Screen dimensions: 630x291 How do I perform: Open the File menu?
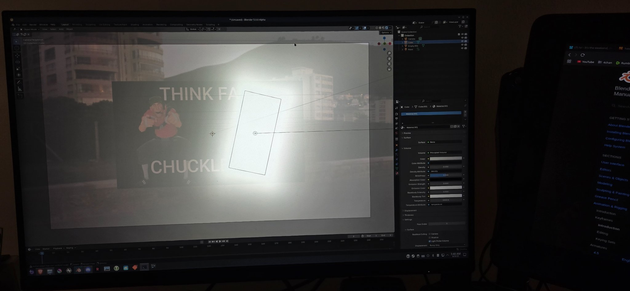click(x=18, y=25)
